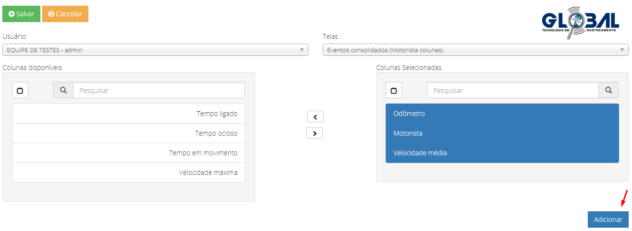Open the Telas dropdown
The width and height of the screenshot is (632, 231).
pyautogui.click(x=475, y=50)
